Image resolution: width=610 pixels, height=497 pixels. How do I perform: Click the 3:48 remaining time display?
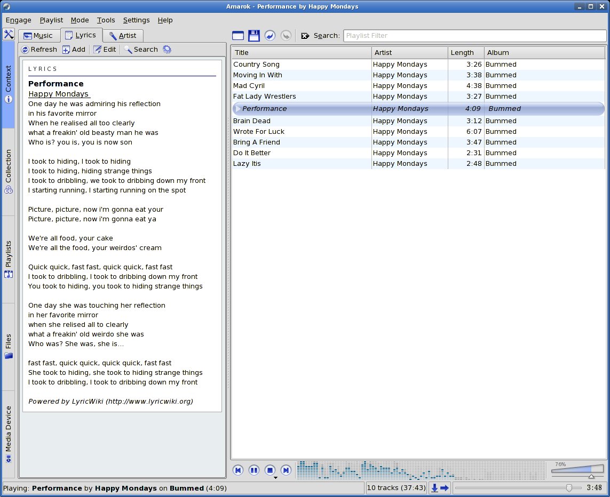595,488
